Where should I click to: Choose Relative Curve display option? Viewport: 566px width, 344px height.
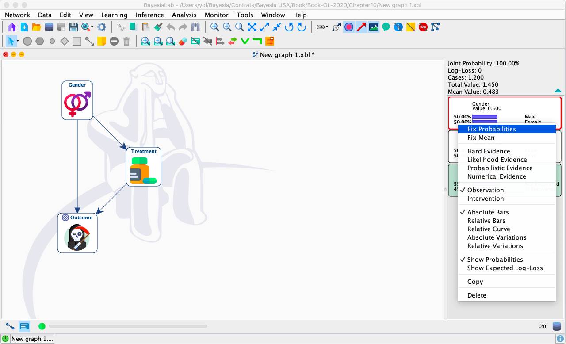tap(507, 229)
